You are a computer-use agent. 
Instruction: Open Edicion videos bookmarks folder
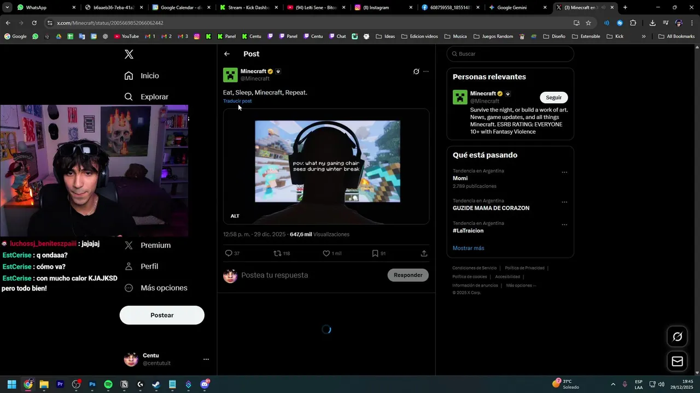pos(419,37)
